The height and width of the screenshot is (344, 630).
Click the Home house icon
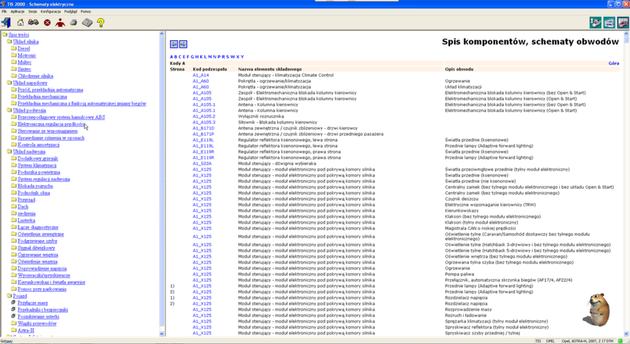tap(21, 23)
